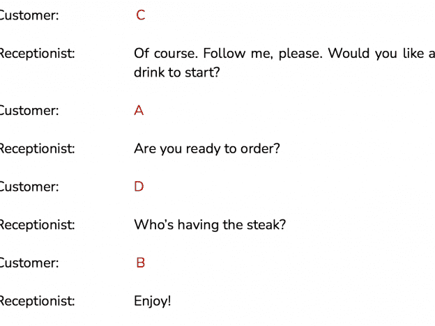
Task: Click 'Receptionist:' label before steak question
Action: [x=37, y=225]
